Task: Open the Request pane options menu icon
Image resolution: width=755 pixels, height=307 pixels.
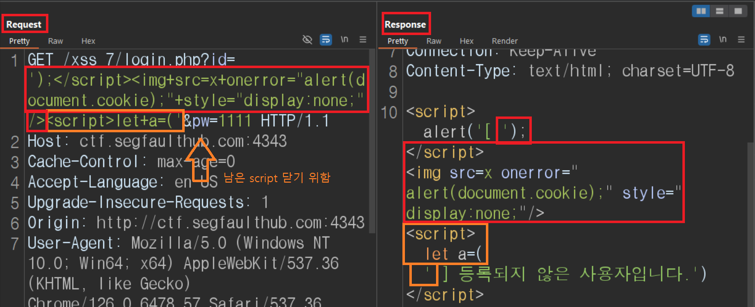Action: (x=363, y=40)
